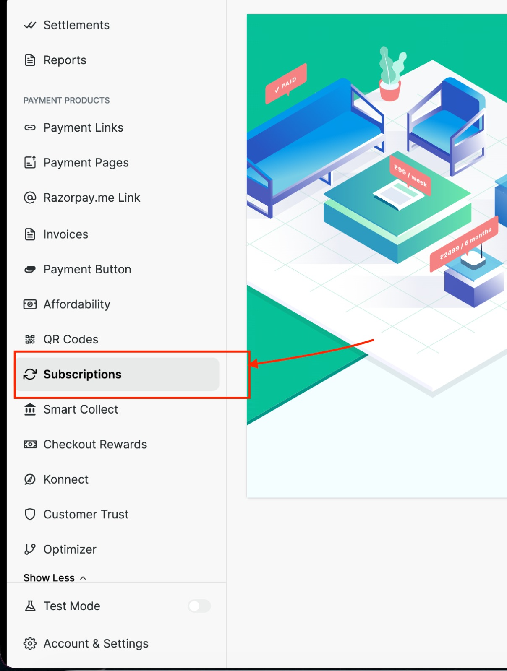507x671 pixels.
Task: Click the Smart Collect bank icon
Action: (30, 409)
